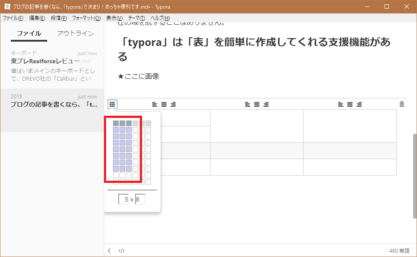Open the フォーマット(O) menu

pos(86,18)
